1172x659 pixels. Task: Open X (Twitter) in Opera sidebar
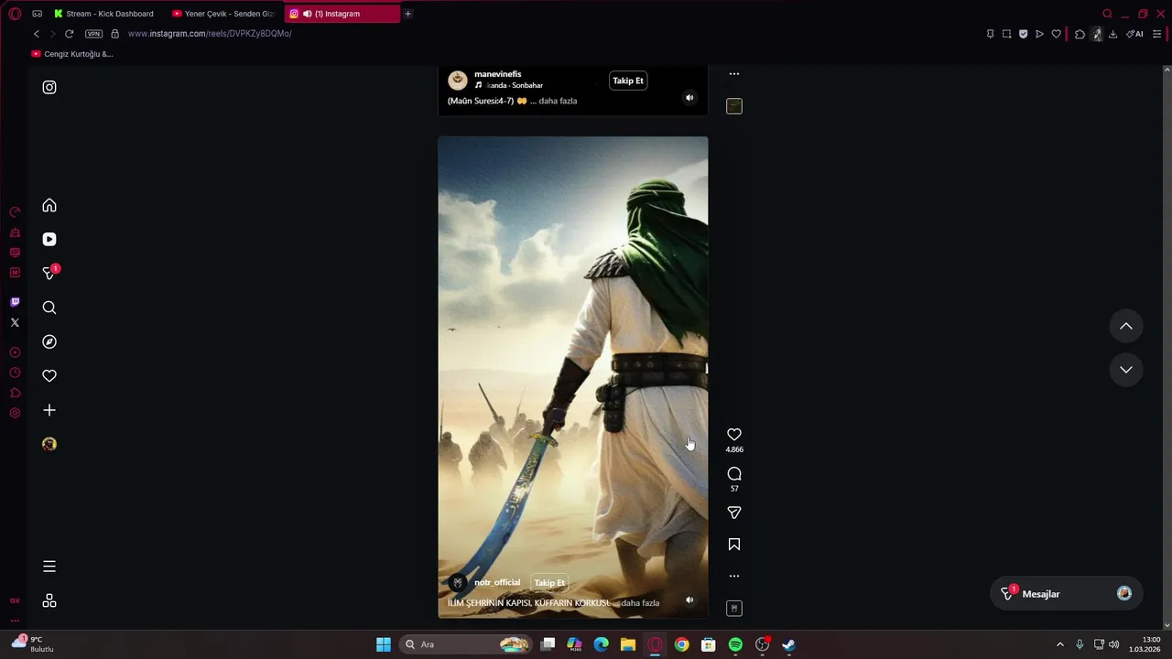(x=15, y=322)
